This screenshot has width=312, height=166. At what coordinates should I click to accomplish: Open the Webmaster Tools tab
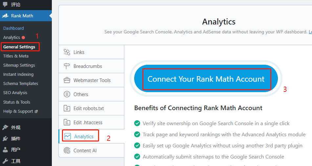click(x=92, y=80)
